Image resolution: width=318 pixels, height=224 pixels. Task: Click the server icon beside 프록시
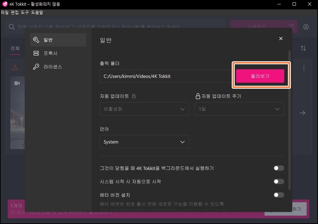[x=36, y=53]
